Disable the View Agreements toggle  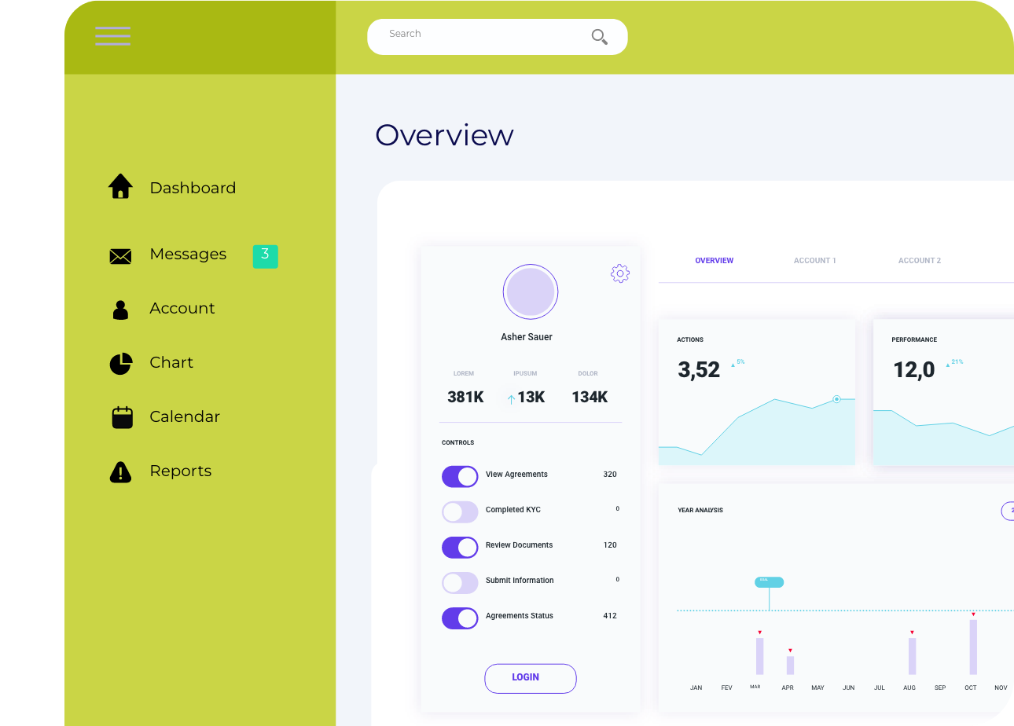pyautogui.click(x=460, y=476)
